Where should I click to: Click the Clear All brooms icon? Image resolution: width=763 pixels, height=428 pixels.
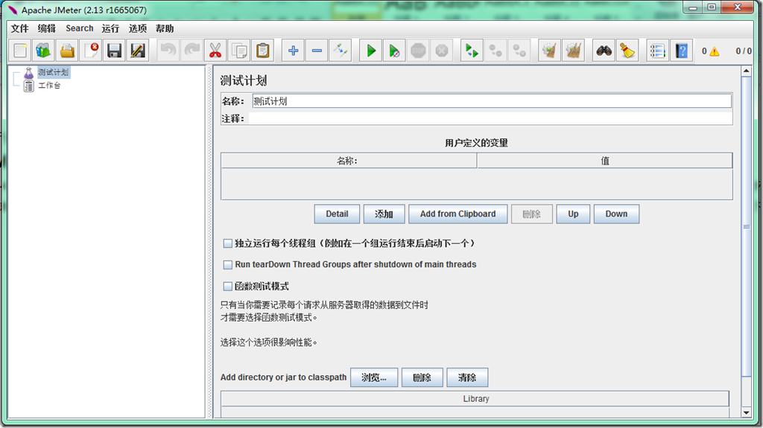click(573, 51)
